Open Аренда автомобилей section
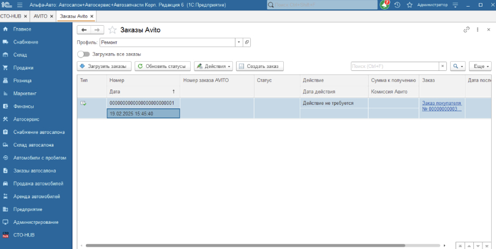Viewport: 496px width, 249px height. [36, 196]
